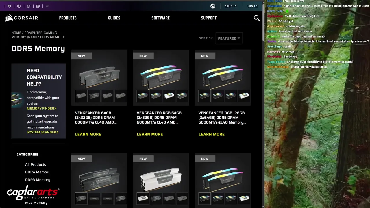Open VENGEANCE RGB 64GB (2x32GB) product title
Viewport: 370px width, 208px height.
(x=159, y=118)
